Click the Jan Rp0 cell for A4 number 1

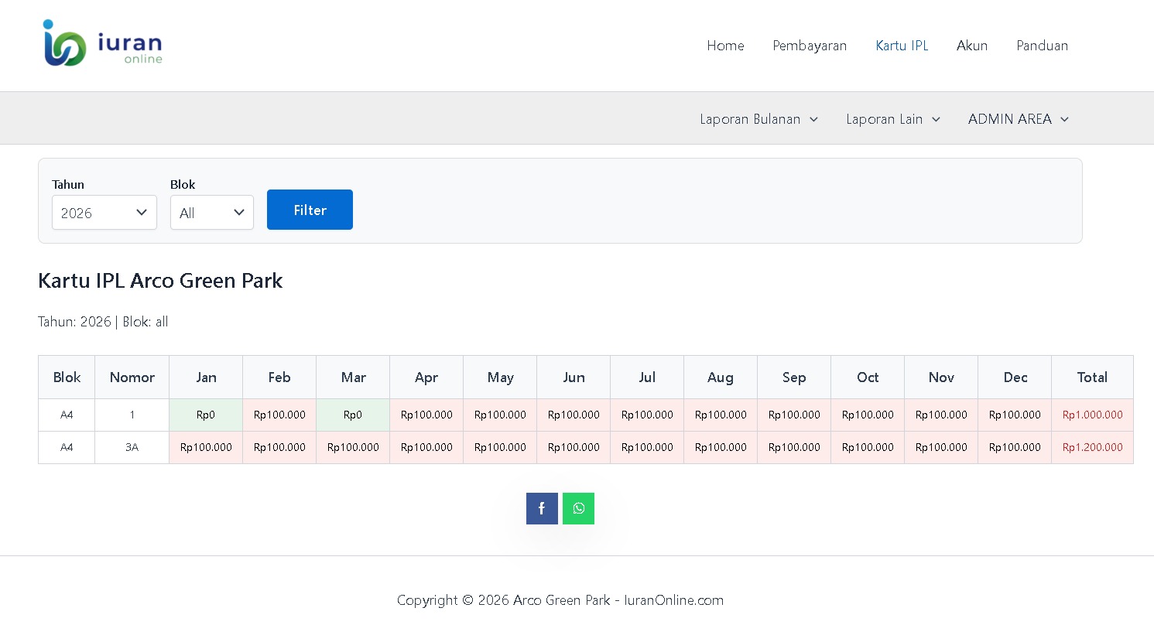pyautogui.click(x=206, y=415)
